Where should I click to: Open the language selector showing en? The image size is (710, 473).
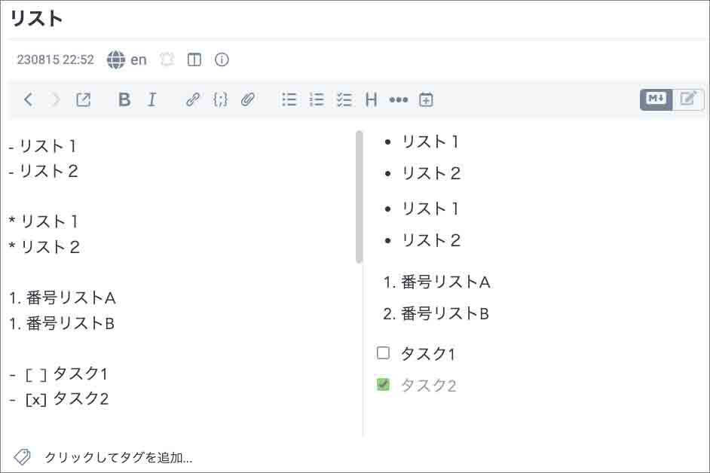(x=127, y=60)
